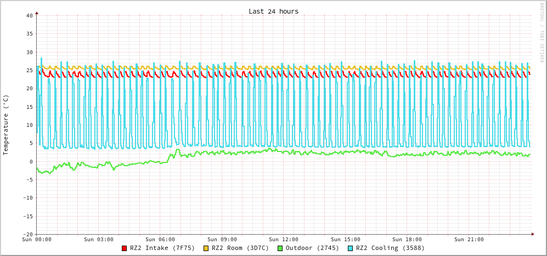The width and height of the screenshot is (547, 256).
Task: Click the "Sun 00:00" time axis label
Action: click(37, 240)
